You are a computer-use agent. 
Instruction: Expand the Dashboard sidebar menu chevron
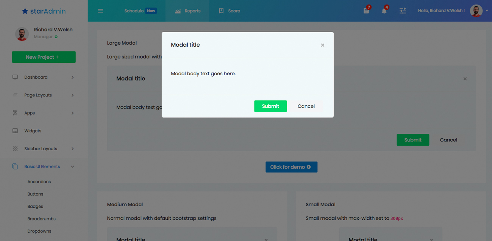[x=72, y=77]
